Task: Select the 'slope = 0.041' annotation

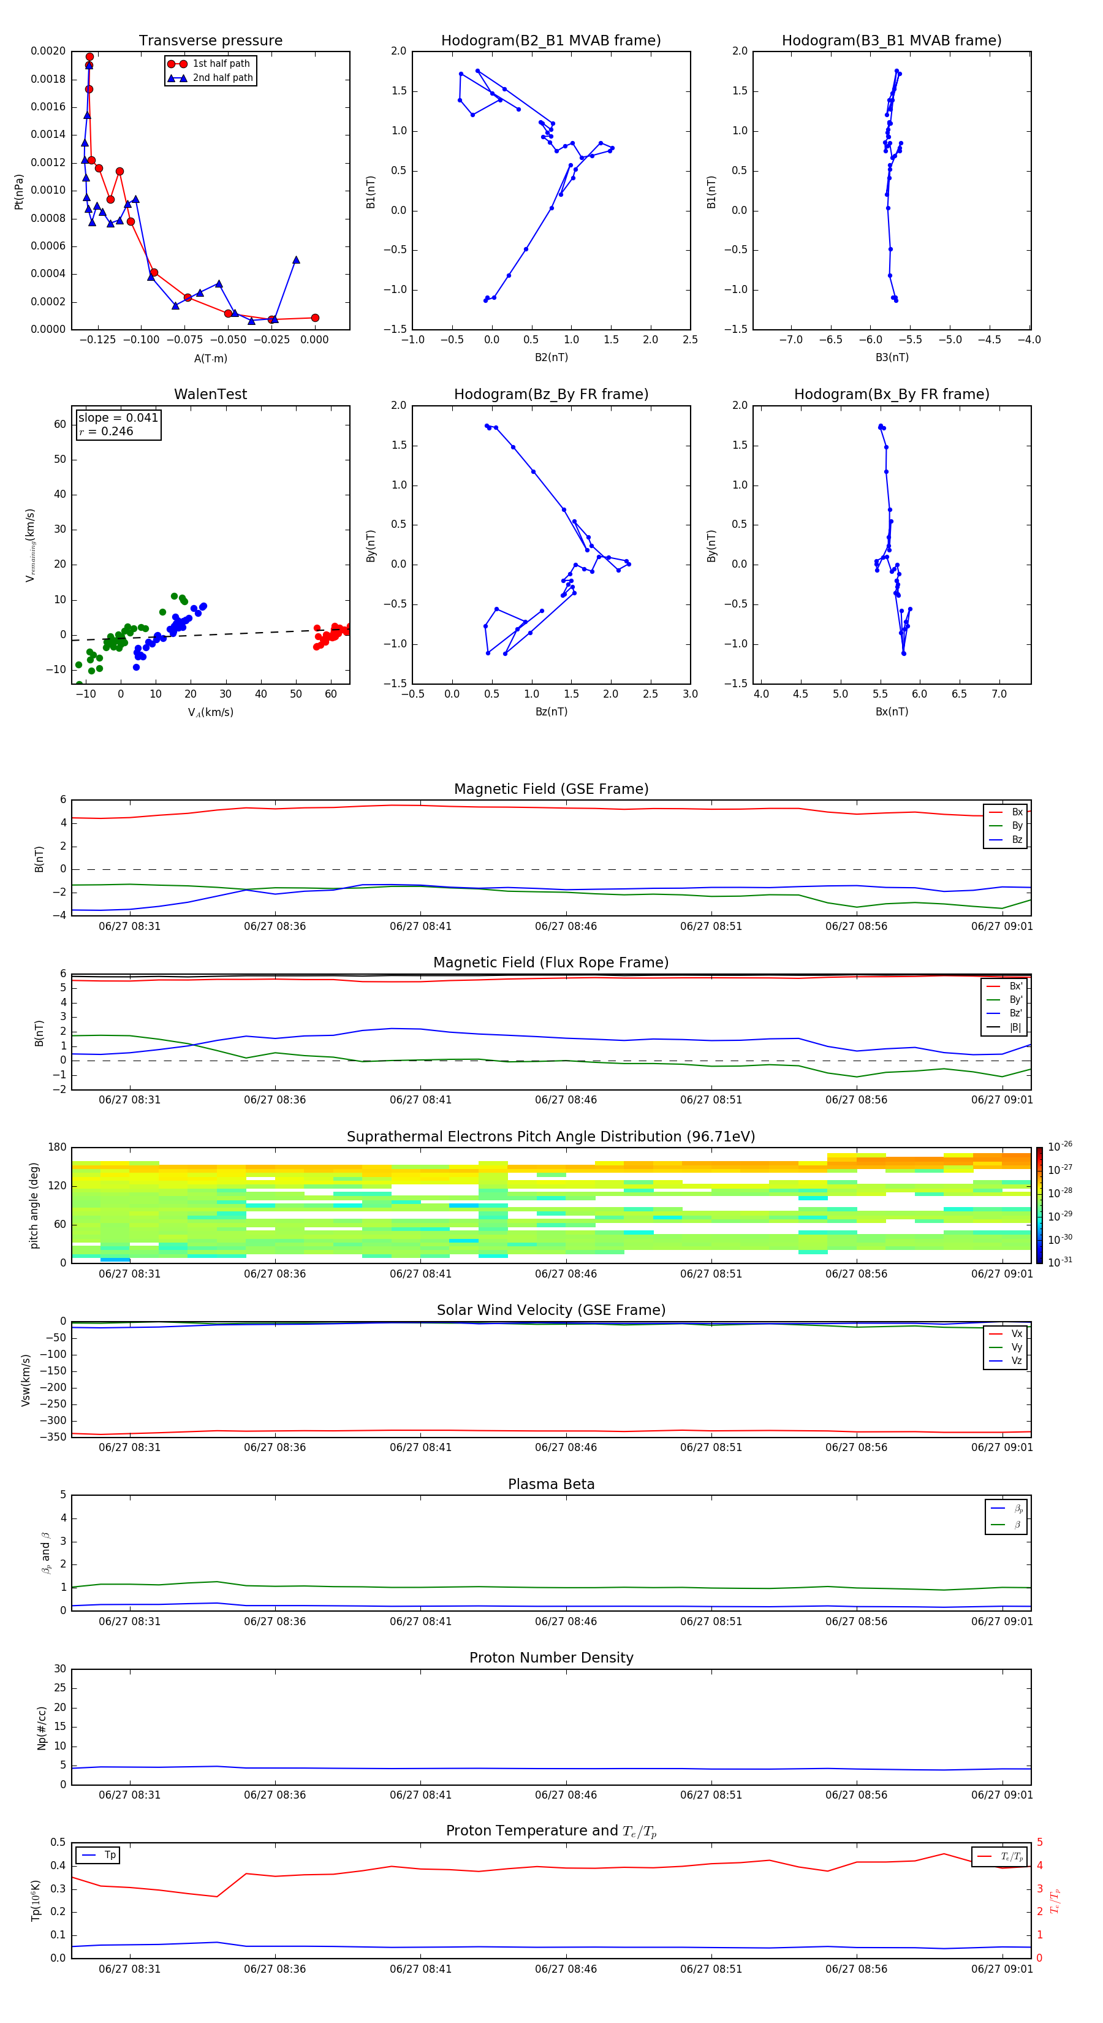Action: (118, 418)
